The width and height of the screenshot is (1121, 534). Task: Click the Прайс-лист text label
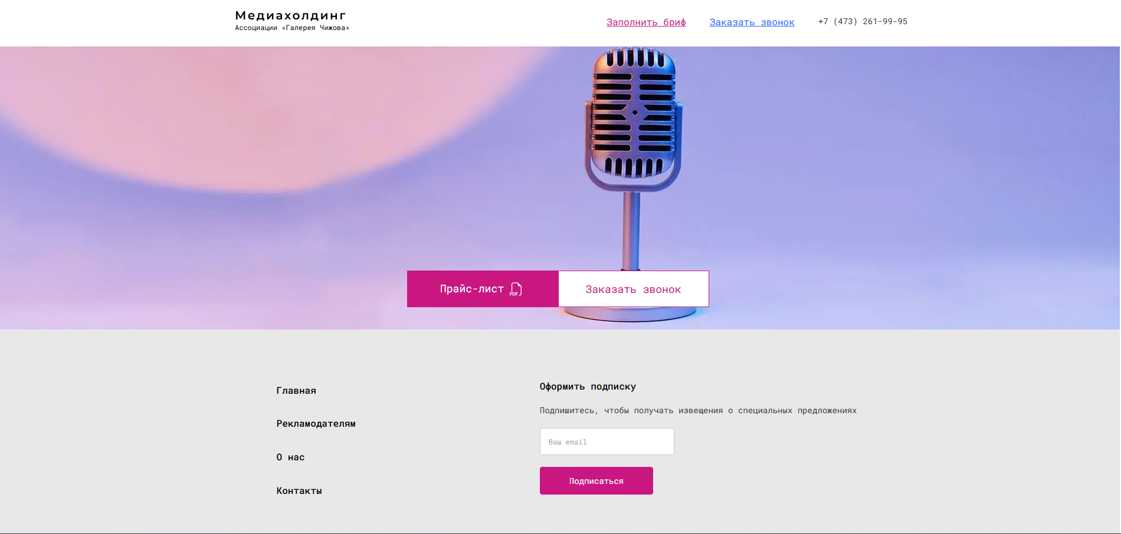(471, 289)
